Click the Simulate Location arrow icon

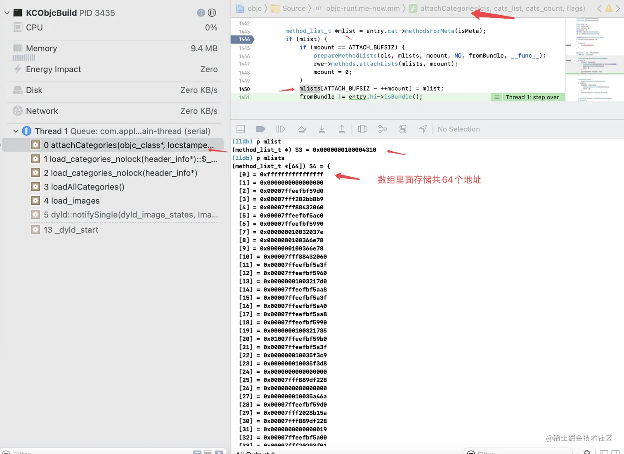click(423, 129)
